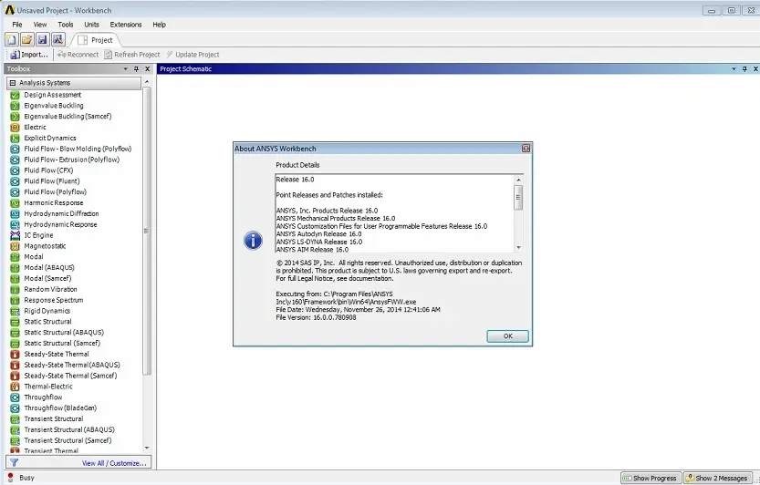Screen dimensions: 760x485
Task: Click the Hydrodynamic Diffraction icon
Action: (x=15, y=213)
